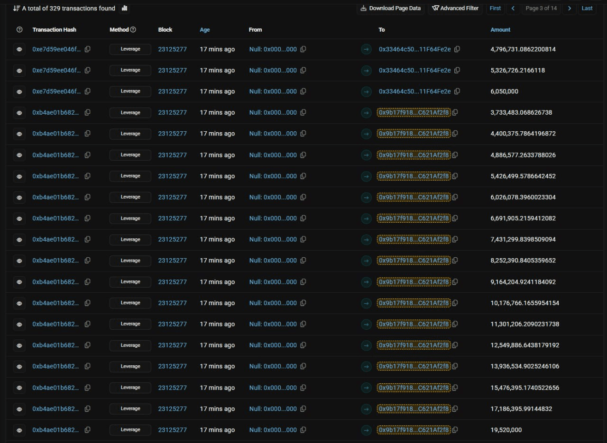
Task: Open block 23125277 in the 4,796,731.0862200814 row
Action: coord(173,49)
